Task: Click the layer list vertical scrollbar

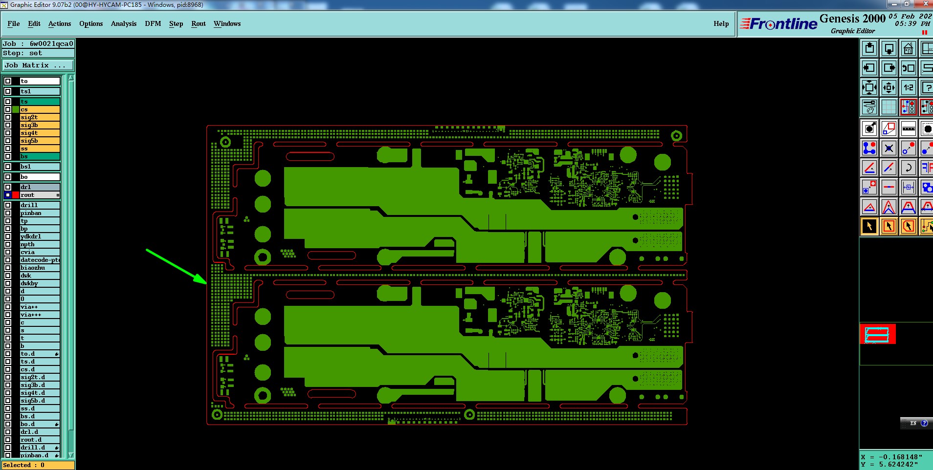Action: 71,266
